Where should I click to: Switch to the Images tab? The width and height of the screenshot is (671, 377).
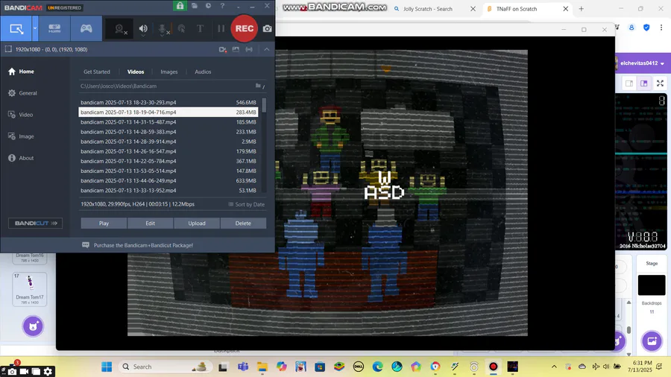[x=169, y=72]
